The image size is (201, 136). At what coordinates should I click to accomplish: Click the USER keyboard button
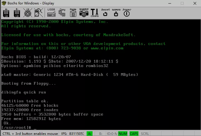51,12
